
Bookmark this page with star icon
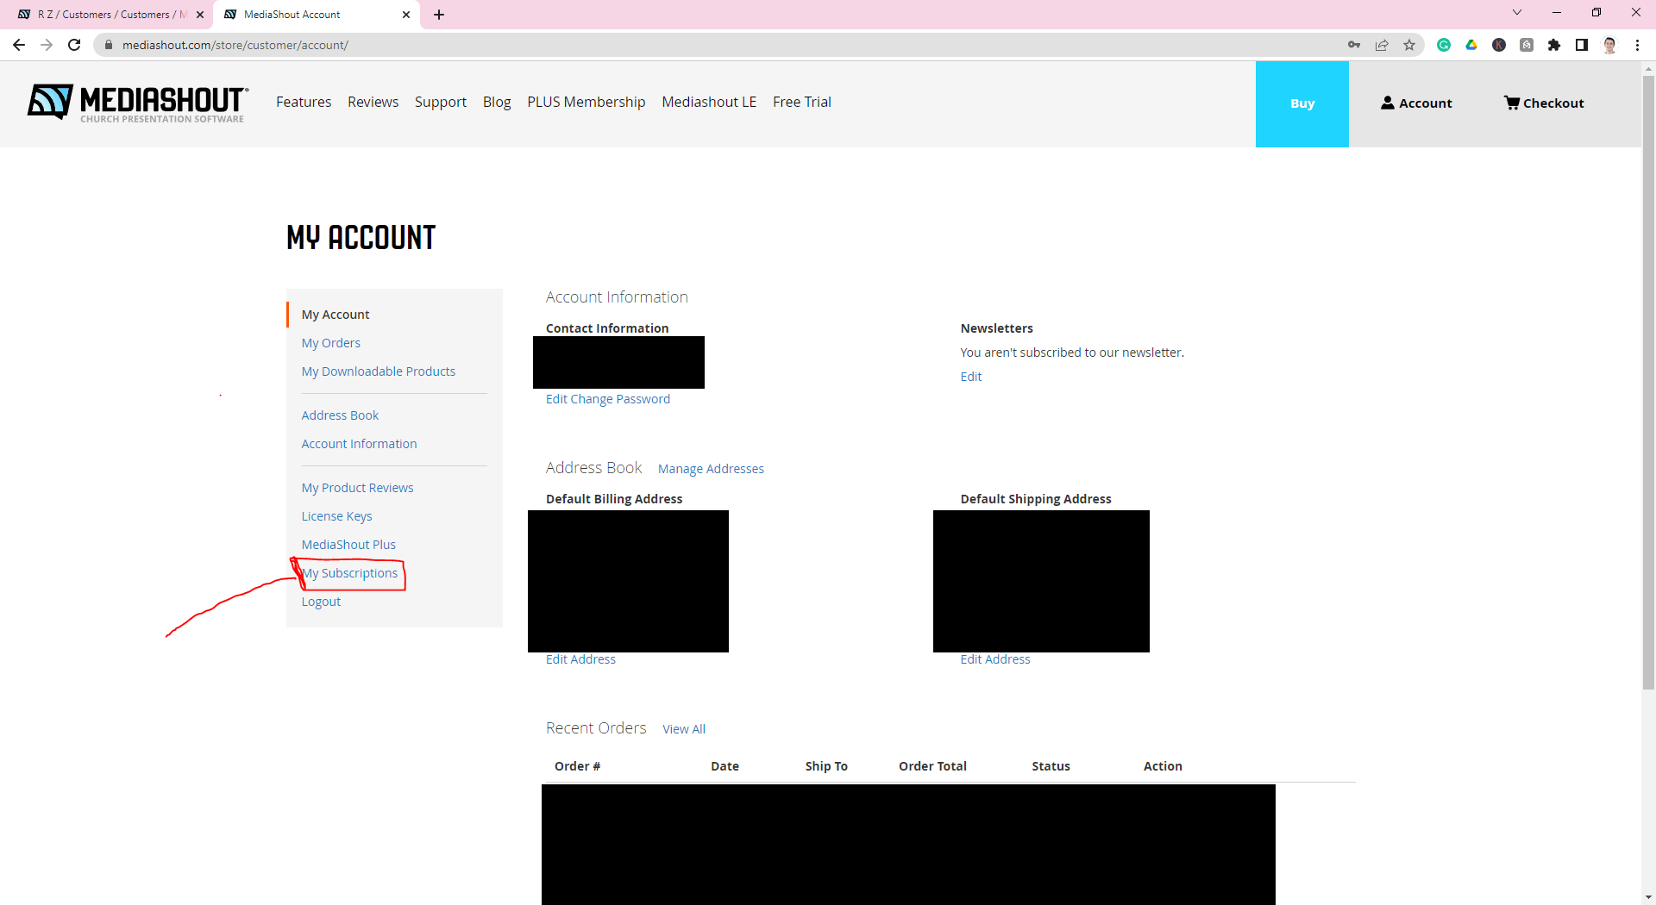[1409, 45]
